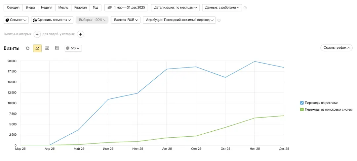Image resolution: width=357 pixels, height=161 pixels.
Task: Open the date range picker 1 мар — 31 дек 2025
Action: (126, 8)
